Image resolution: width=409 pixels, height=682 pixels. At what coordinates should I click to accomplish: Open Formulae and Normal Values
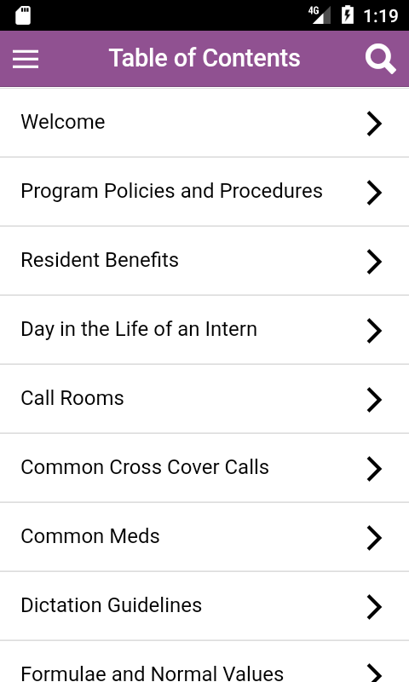click(x=204, y=662)
